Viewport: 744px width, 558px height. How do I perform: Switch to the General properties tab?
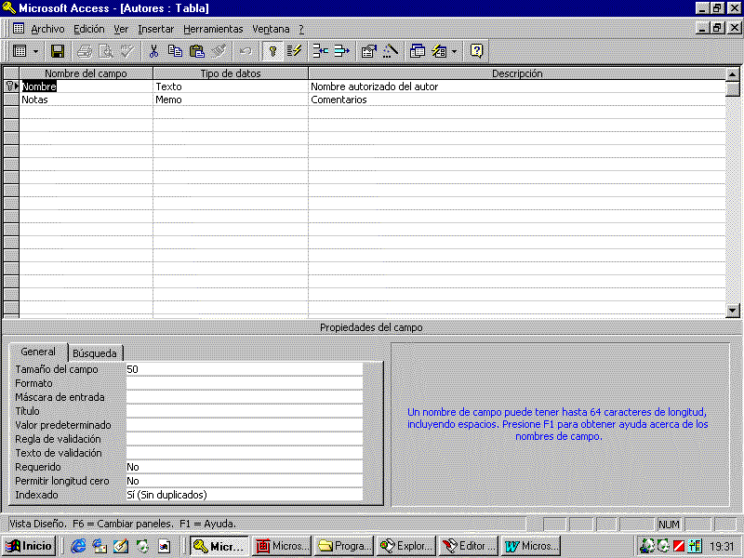[x=38, y=352]
